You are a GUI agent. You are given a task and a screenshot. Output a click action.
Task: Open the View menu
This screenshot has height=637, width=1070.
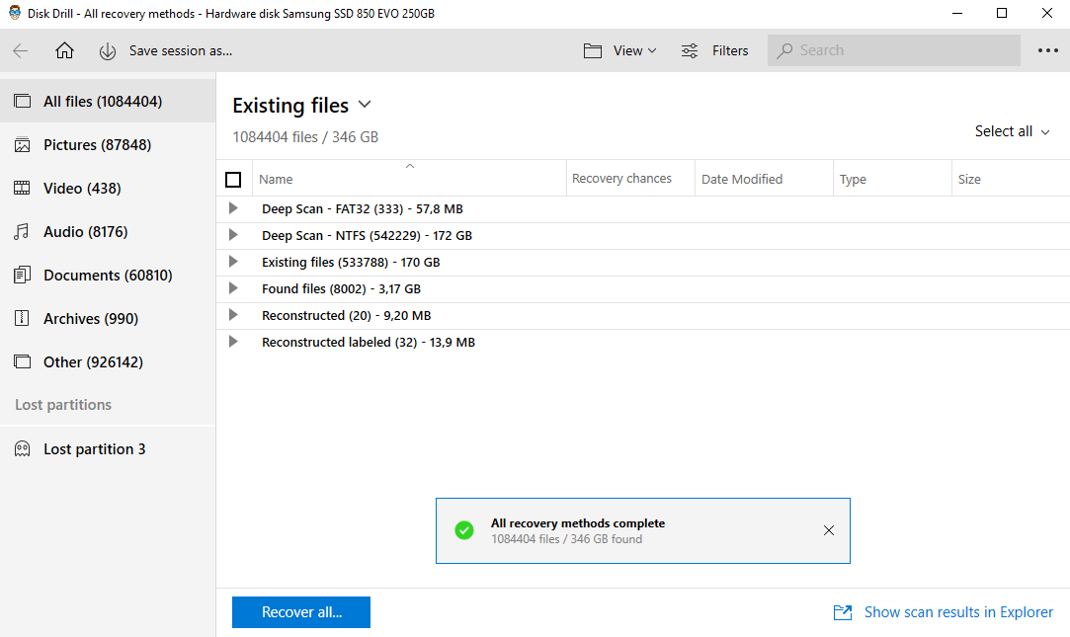pos(620,51)
